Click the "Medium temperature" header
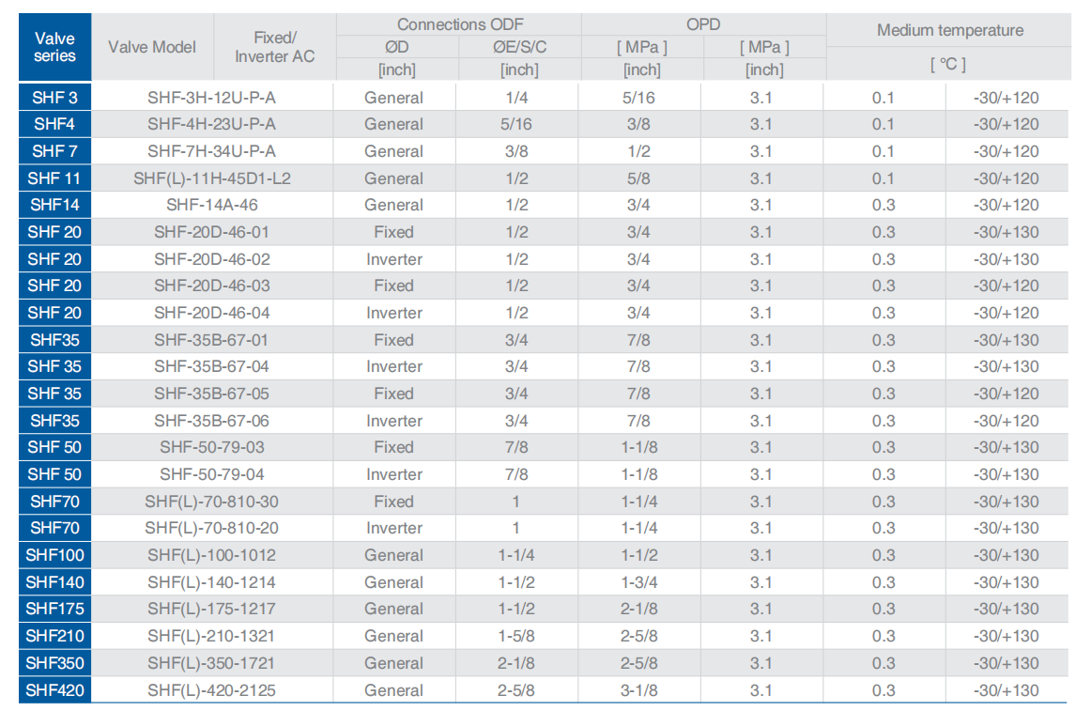The image size is (1091, 711). coord(949,30)
